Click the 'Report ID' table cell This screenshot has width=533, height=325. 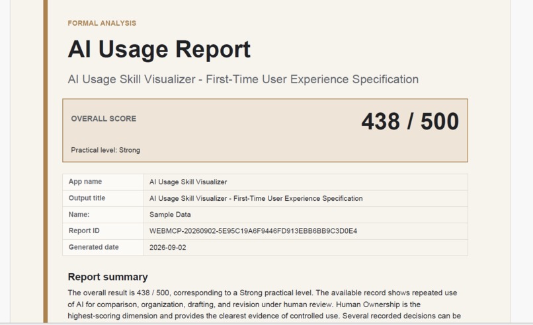103,231
